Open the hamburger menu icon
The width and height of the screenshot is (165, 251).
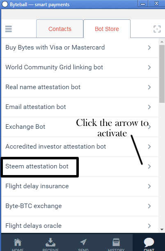pyautogui.click(x=9, y=29)
